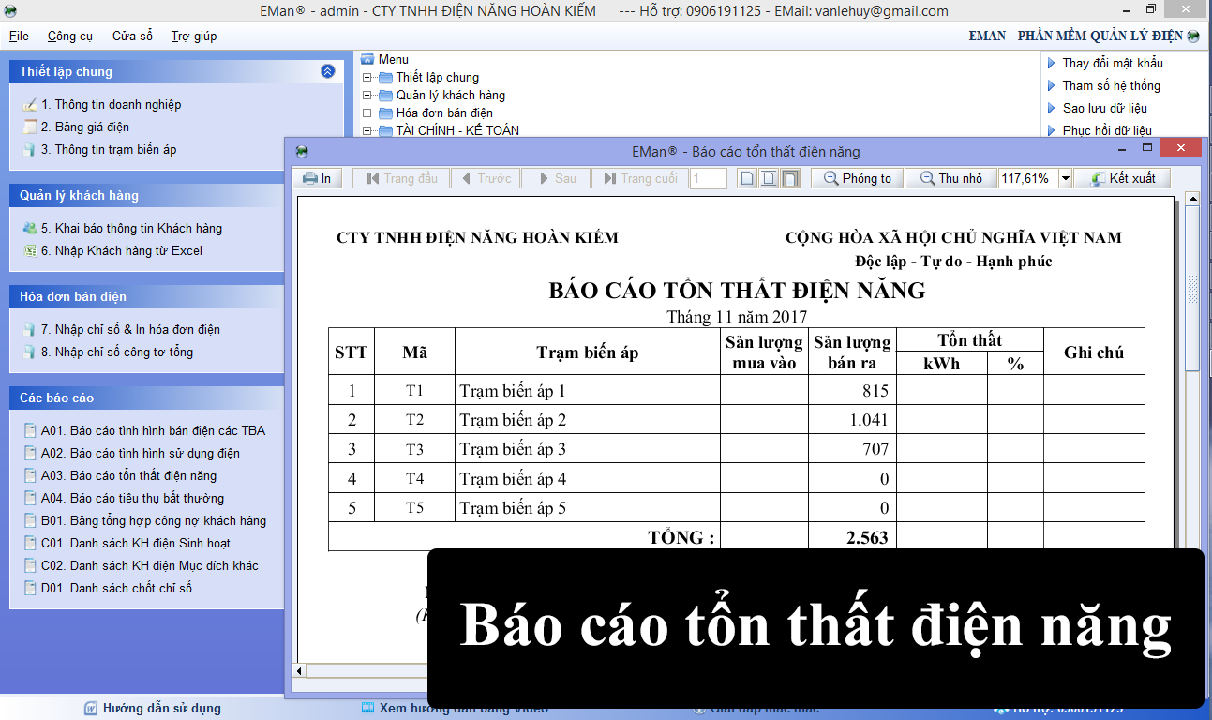
Task: Select third page-view layout icon
Action: (x=790, y=178)
